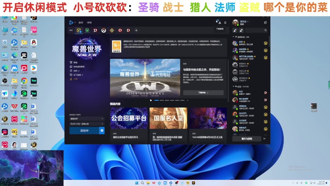The width and height of the screenshot is (330, 186).
Task: Open the WoW1 (CN) account dropdown
Action: [x=87, y=124]
